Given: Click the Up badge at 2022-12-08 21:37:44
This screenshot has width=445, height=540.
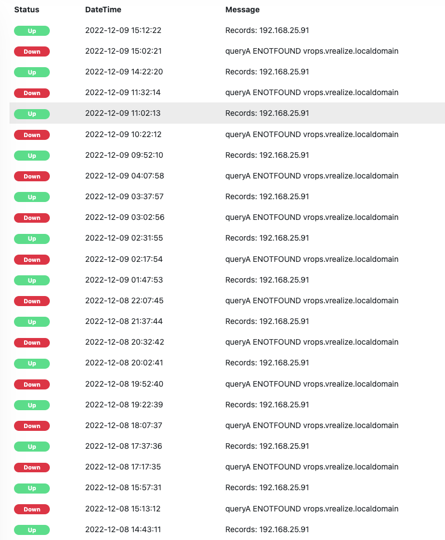Looking at the screenshot, I should [x=32, y=322].
